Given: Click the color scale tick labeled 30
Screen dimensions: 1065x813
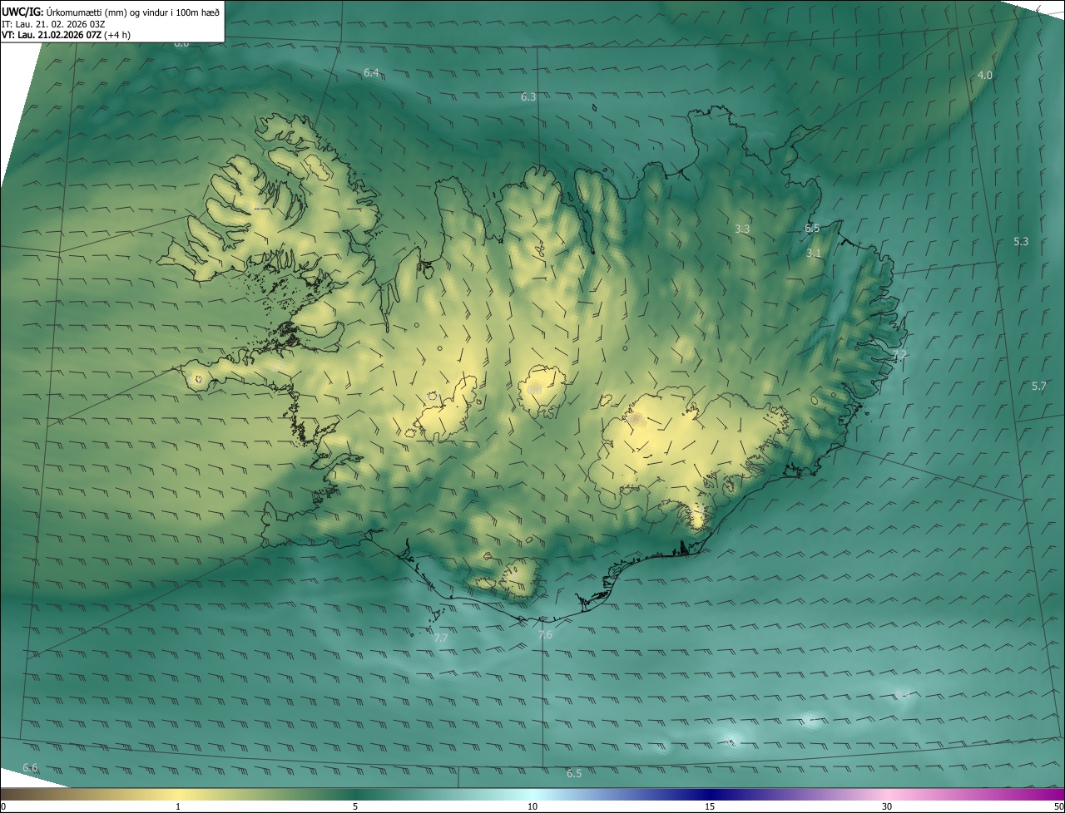Looking at the screenshot, I should click(x=887, y=806).
